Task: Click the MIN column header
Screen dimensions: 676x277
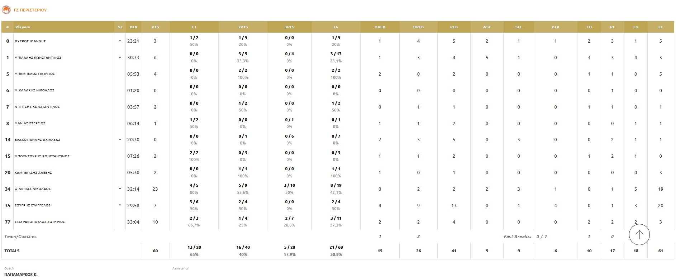Action: tap(133, 27)
